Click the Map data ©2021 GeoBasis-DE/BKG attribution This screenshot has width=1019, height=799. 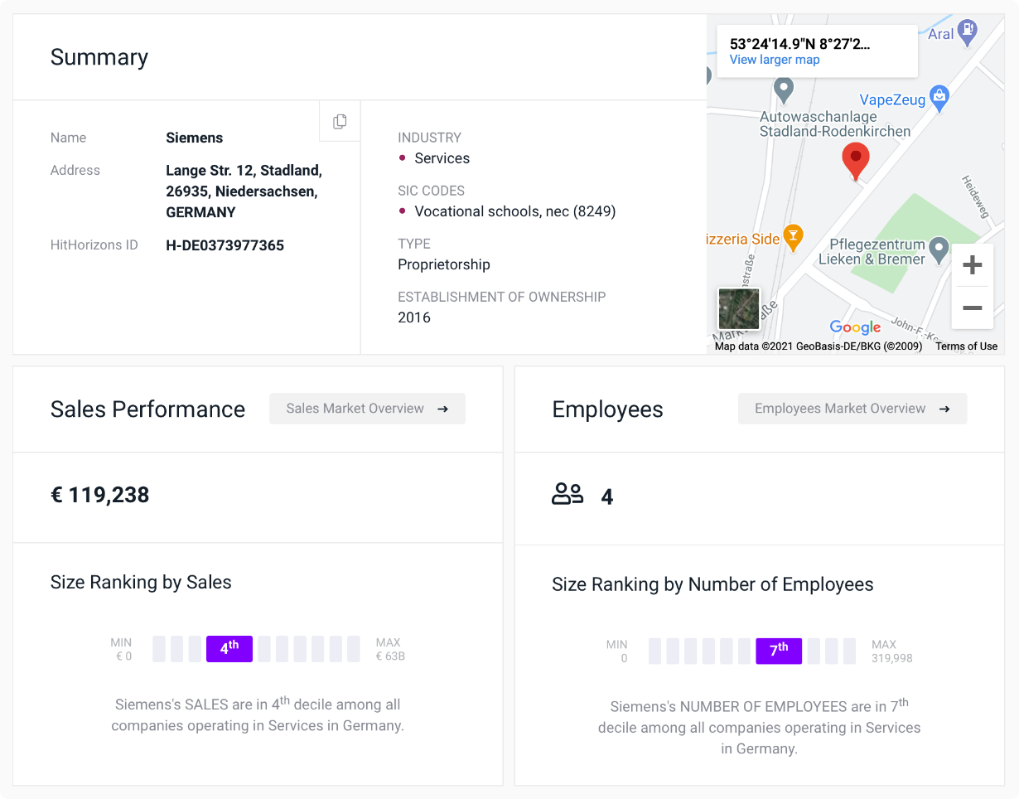(819, 346)
